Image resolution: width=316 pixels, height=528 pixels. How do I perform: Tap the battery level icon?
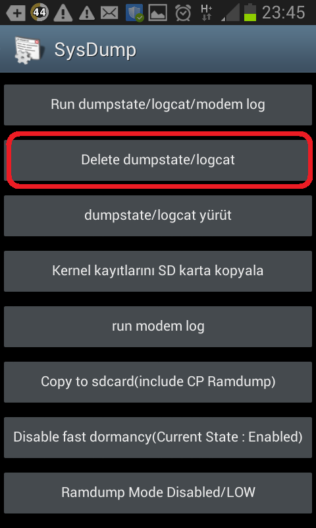250,13
